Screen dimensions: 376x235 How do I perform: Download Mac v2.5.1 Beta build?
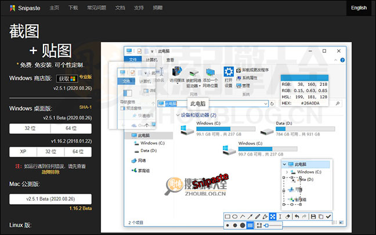coord(50,199)
